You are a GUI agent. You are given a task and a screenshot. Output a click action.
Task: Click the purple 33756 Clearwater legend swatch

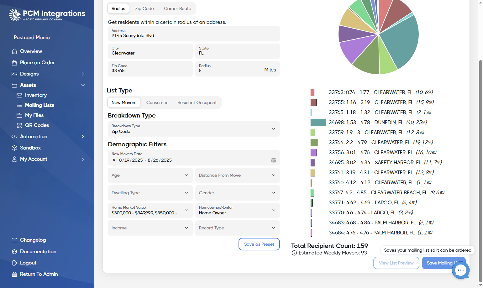click(314, 153)
